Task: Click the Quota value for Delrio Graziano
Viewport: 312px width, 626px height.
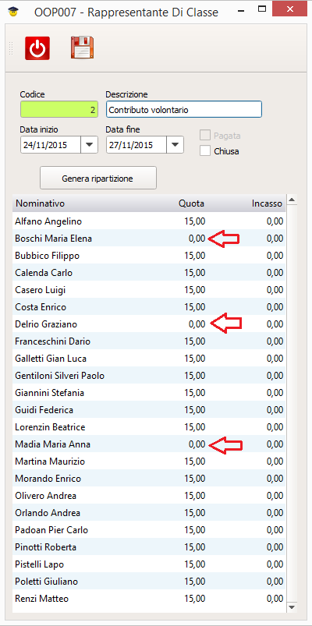Action: click(x=197, y=324)
